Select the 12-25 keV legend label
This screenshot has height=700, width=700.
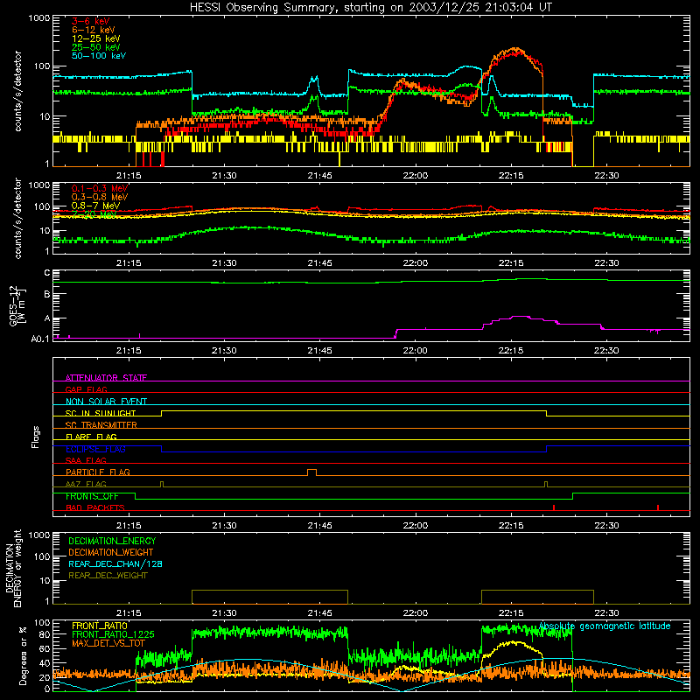click(96, 38)
